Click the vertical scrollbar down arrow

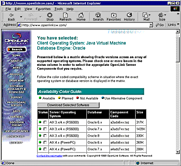178,152
